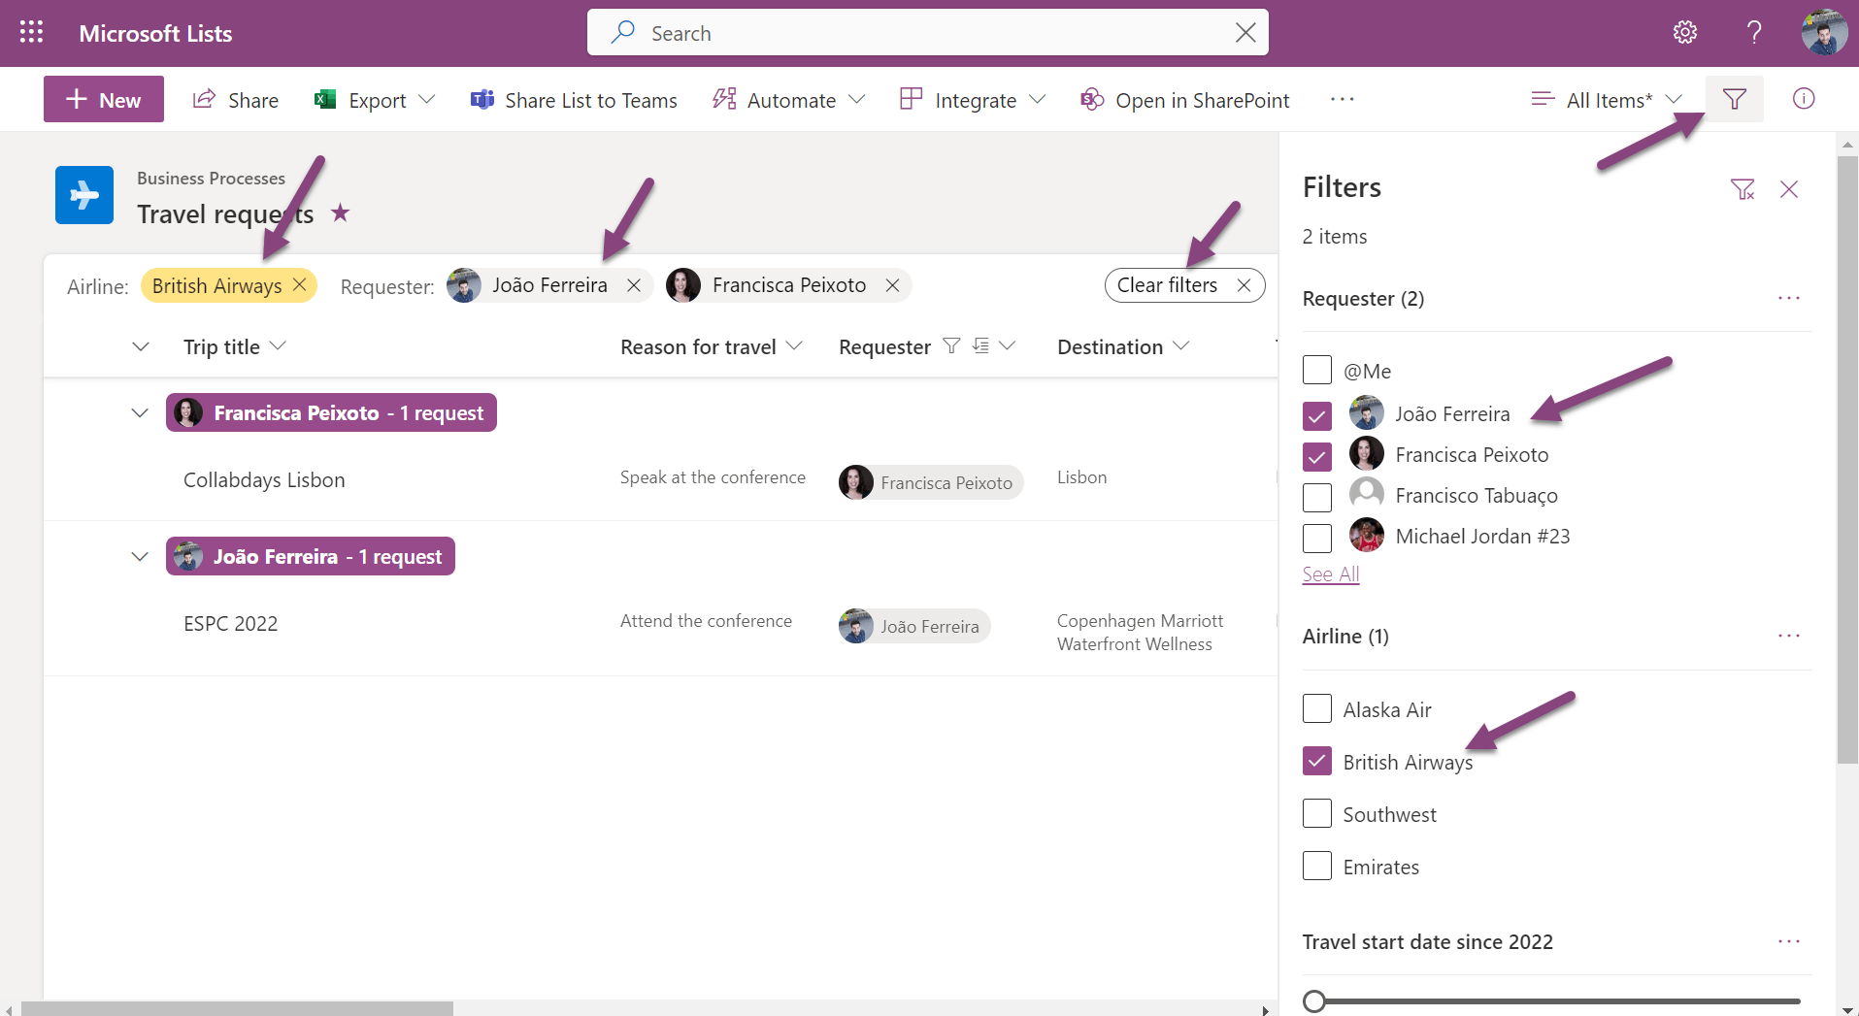This screenshot has height=1016, width=1859.
Task: Open the Integrate dropdown
Action: pos(973,100)
